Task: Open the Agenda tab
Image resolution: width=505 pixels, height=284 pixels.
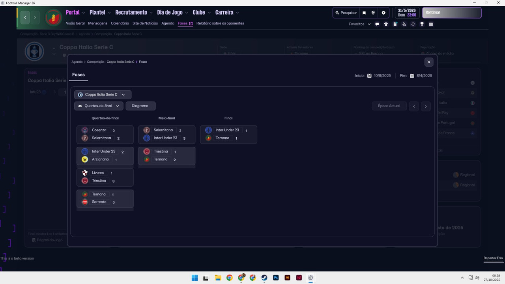Action: pos(168,23)
